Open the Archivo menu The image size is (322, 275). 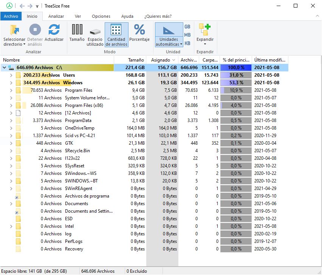click(x=11, y=16)
